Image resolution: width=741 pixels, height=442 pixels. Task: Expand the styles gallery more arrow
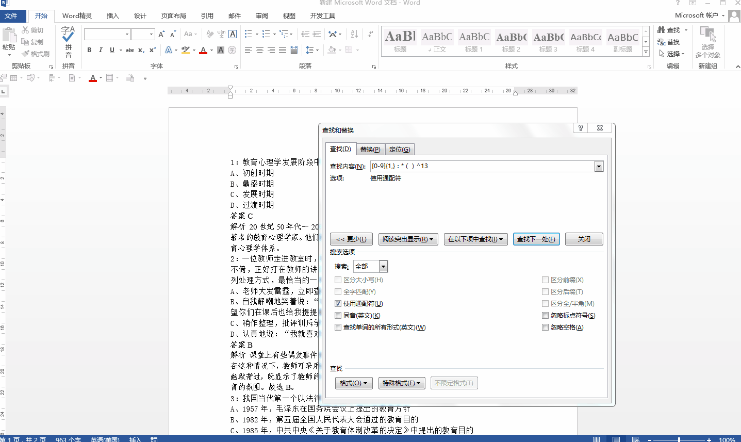click(x=646, y=52)
